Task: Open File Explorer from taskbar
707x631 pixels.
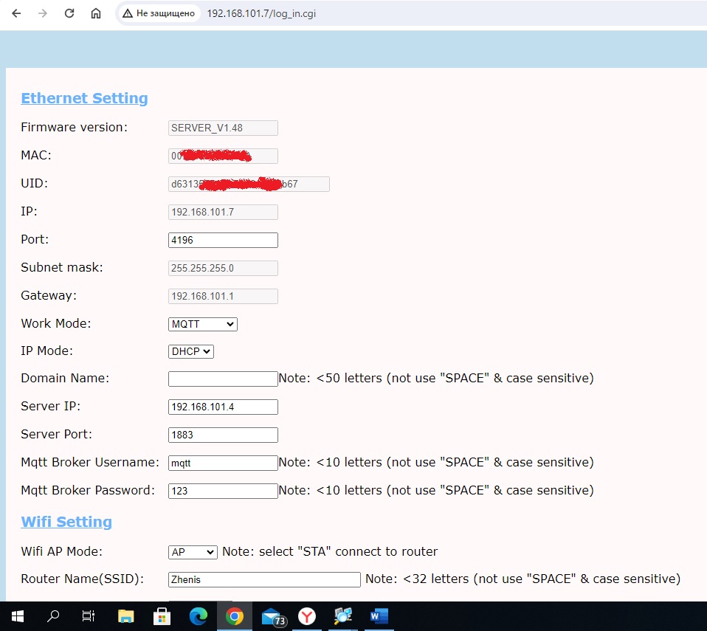Action: tap(126, 616)
